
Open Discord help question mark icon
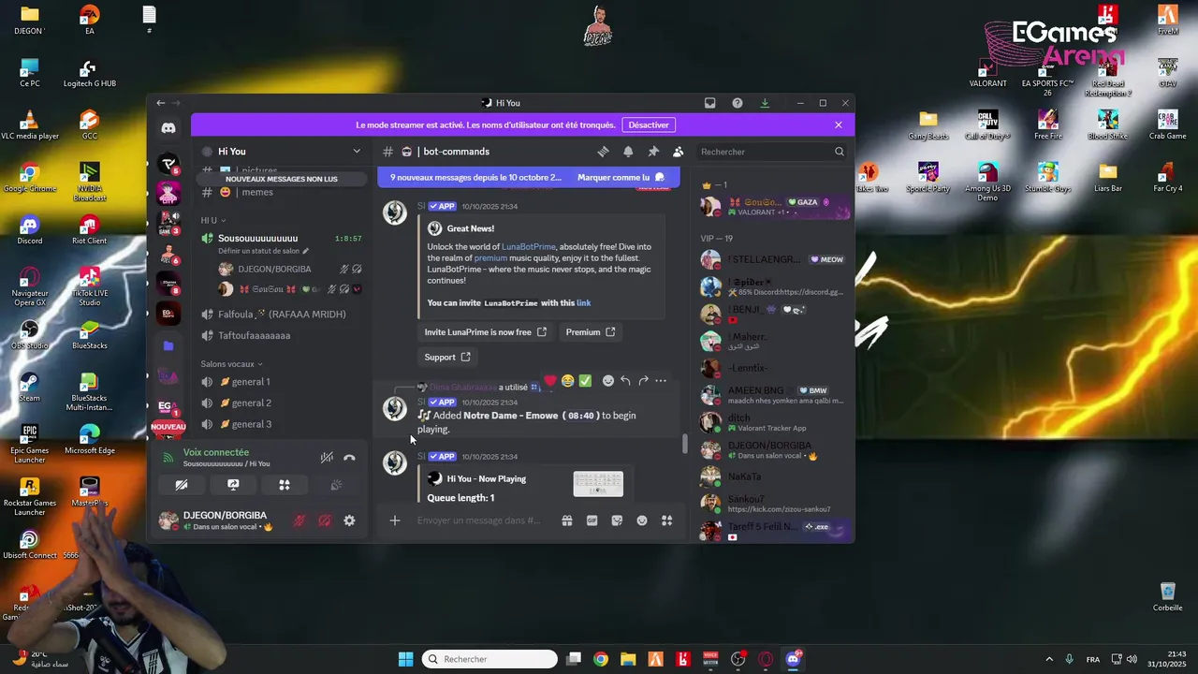point(738,103)
